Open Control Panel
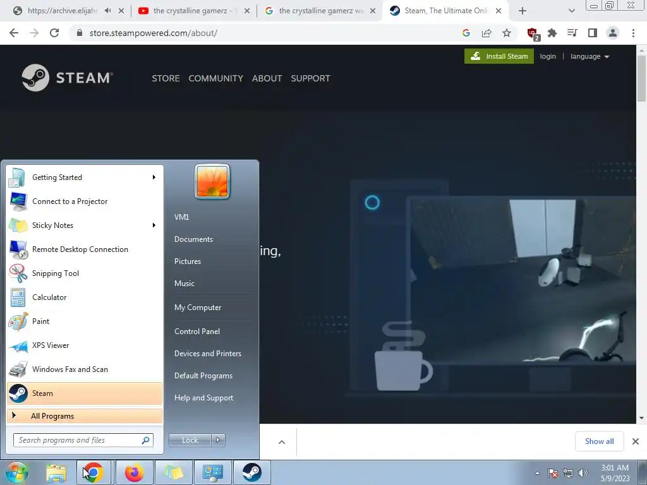Image resolution: width=647 pixels, height=485 pixels. tap(197, 331)
